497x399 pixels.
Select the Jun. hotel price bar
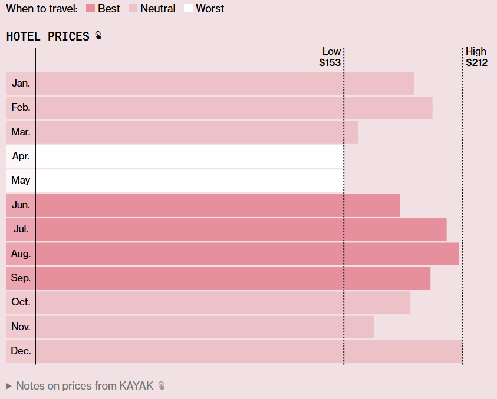click(x=218, y=205)
